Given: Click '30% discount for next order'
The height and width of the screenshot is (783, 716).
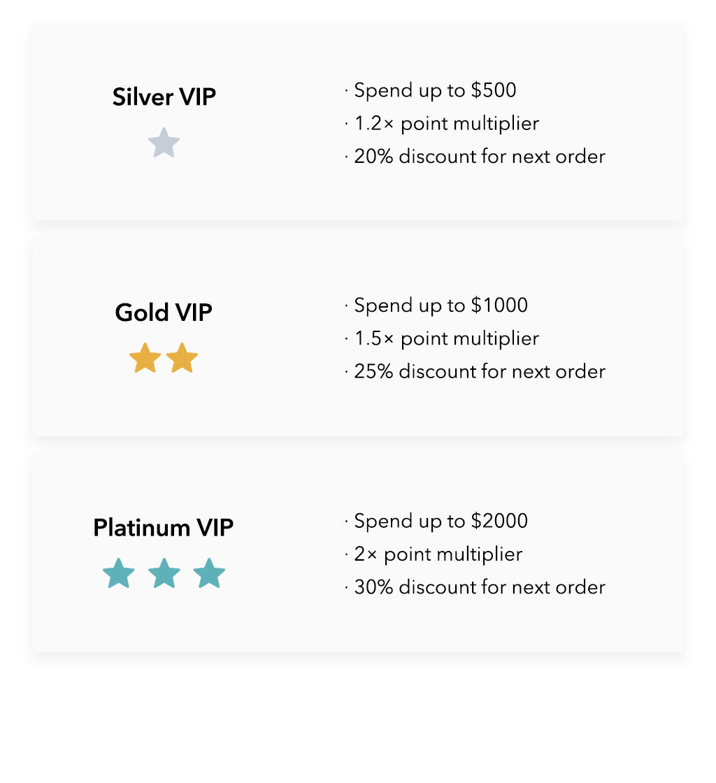Looking at the screenshot, I should (479, 587).
